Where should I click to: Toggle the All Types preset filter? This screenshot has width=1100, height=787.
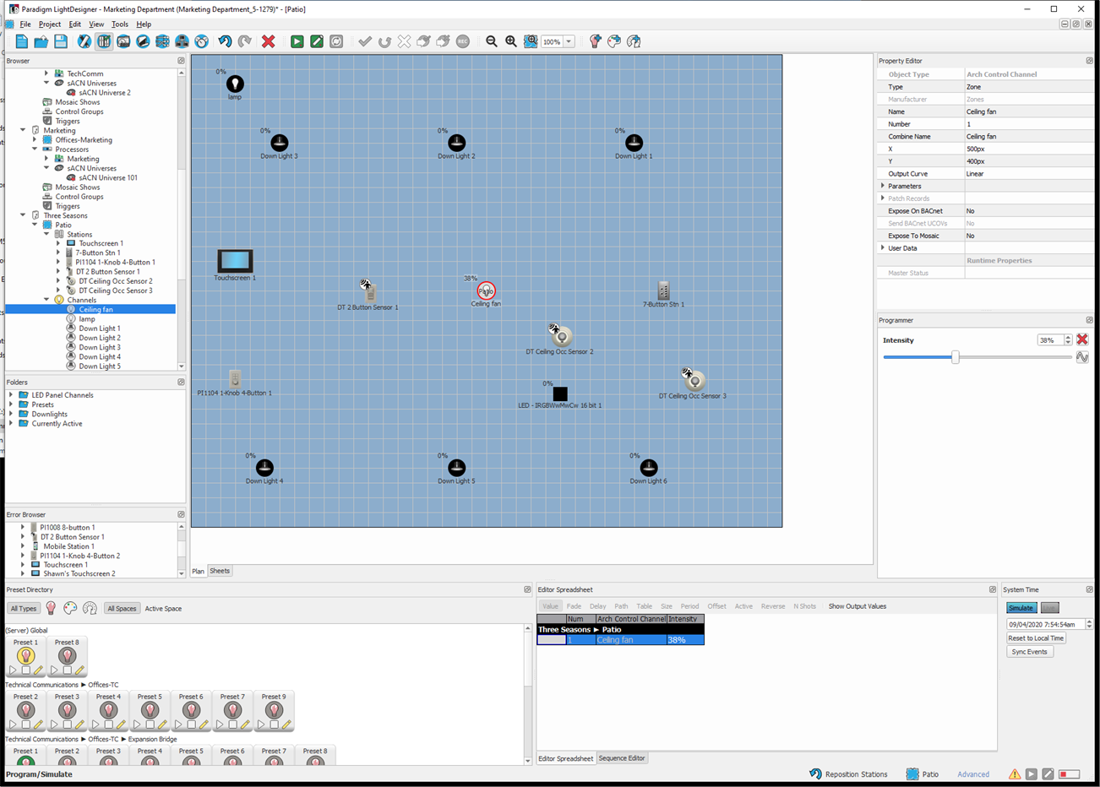(x=24, y=609)
